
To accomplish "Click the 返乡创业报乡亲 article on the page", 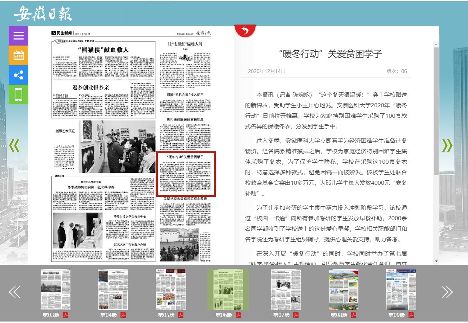I will 91,87.
